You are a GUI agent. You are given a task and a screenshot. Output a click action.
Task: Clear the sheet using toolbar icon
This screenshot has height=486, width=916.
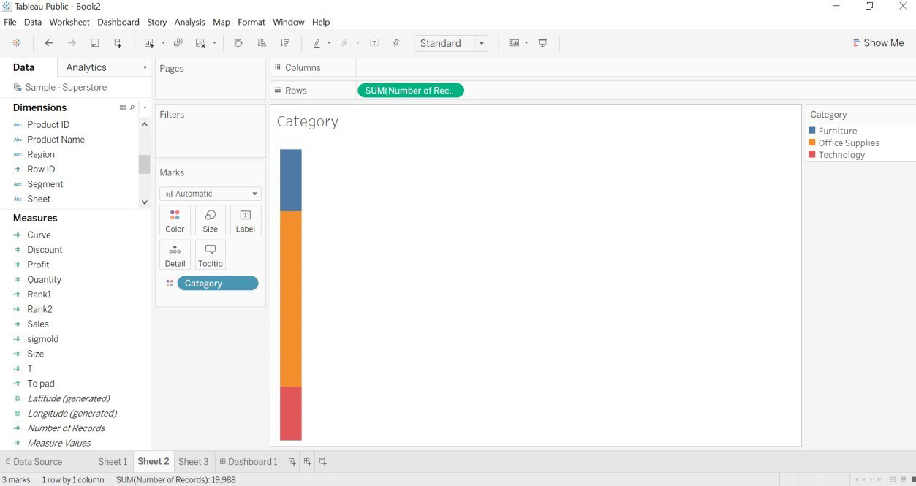point(200,43)
